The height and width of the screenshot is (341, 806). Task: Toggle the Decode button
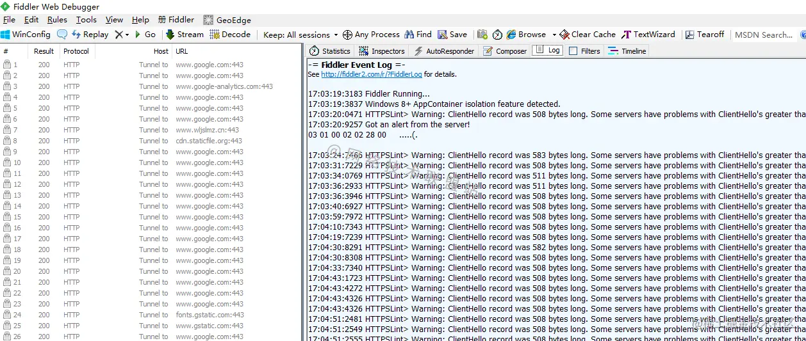[x=230, y=35]
